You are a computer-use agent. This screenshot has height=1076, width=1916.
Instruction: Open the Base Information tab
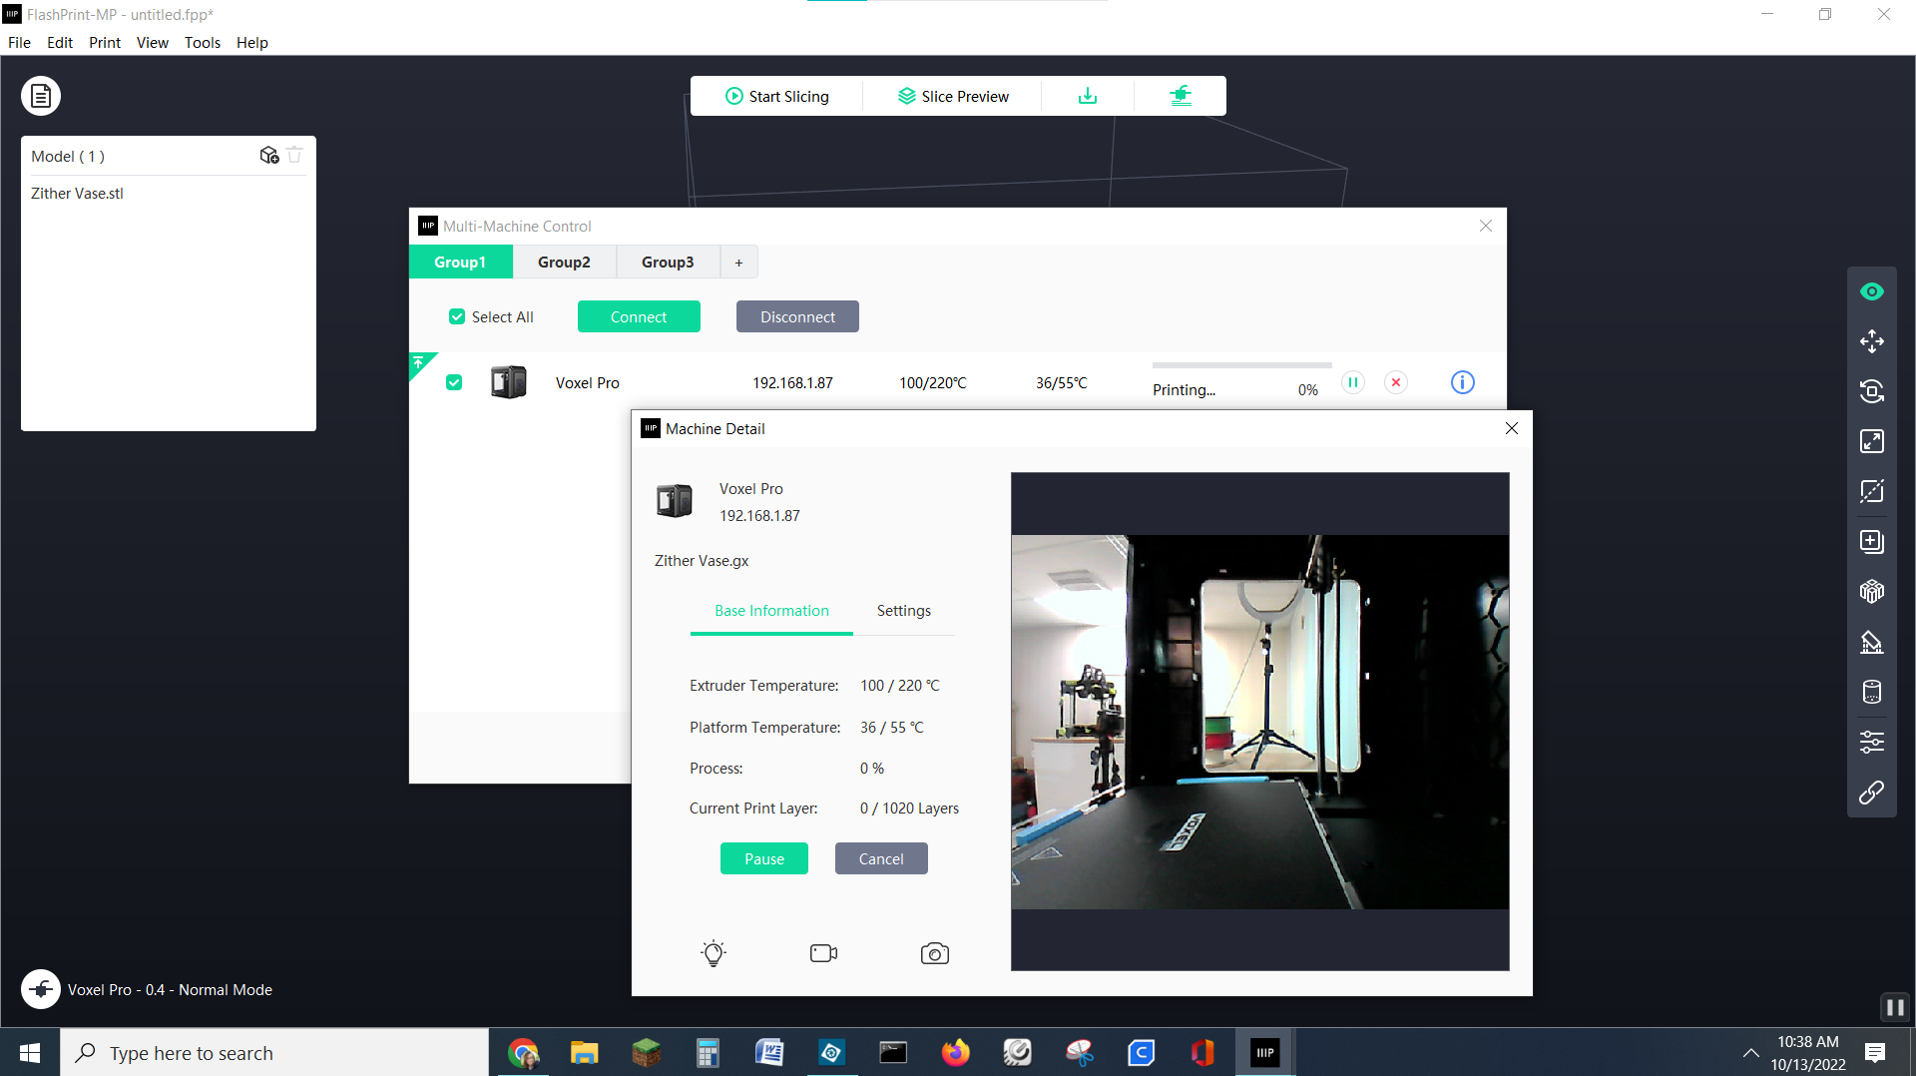coord(771,611)
